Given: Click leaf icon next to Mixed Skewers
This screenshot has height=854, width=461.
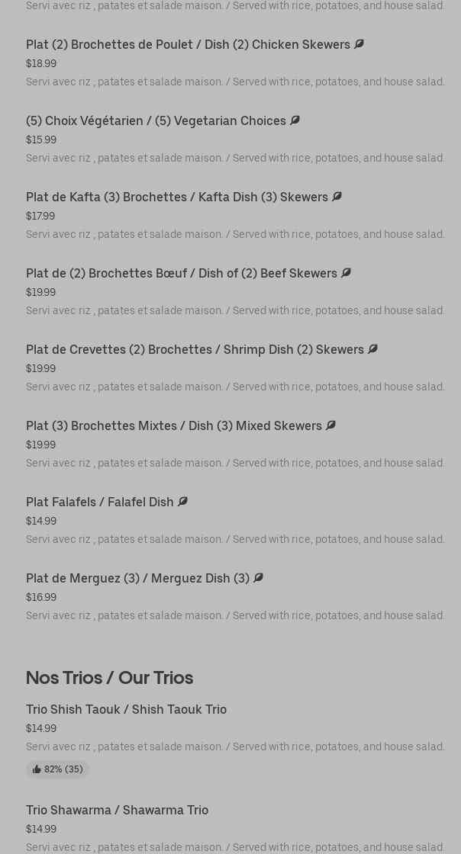Looking at the screenshot, I should coord(330,425).
